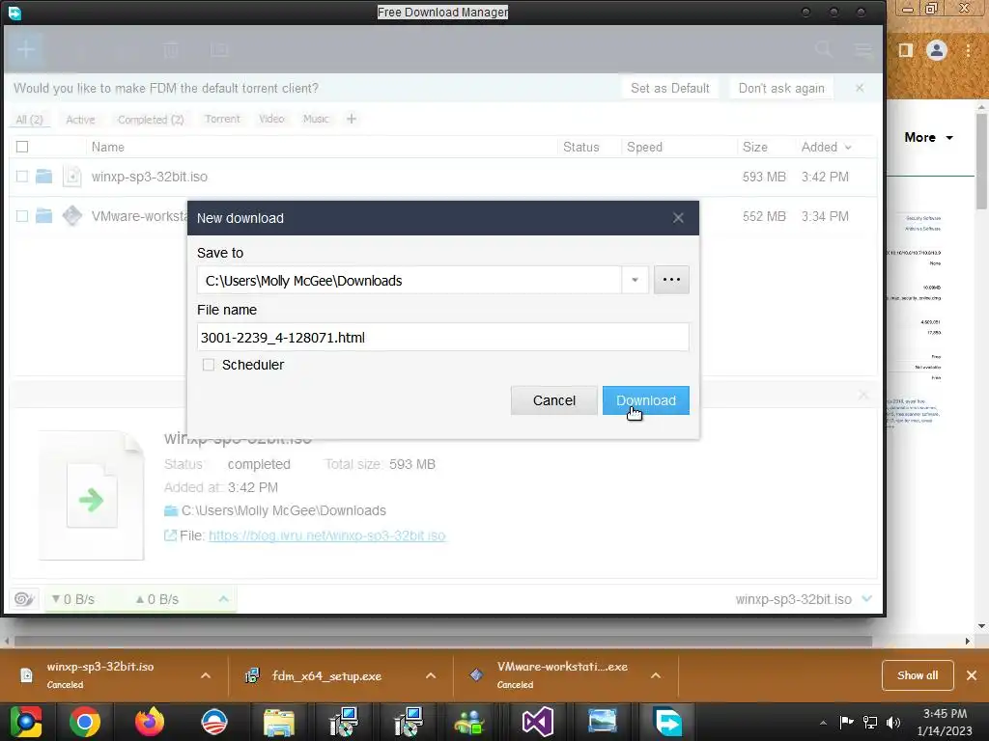Open File Explorer from the taskbar

279,722
